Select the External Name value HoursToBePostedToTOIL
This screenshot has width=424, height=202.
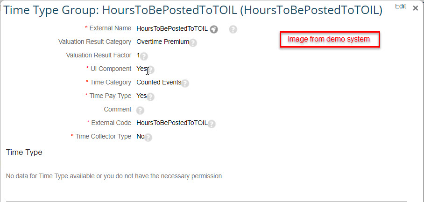point(172,28)
